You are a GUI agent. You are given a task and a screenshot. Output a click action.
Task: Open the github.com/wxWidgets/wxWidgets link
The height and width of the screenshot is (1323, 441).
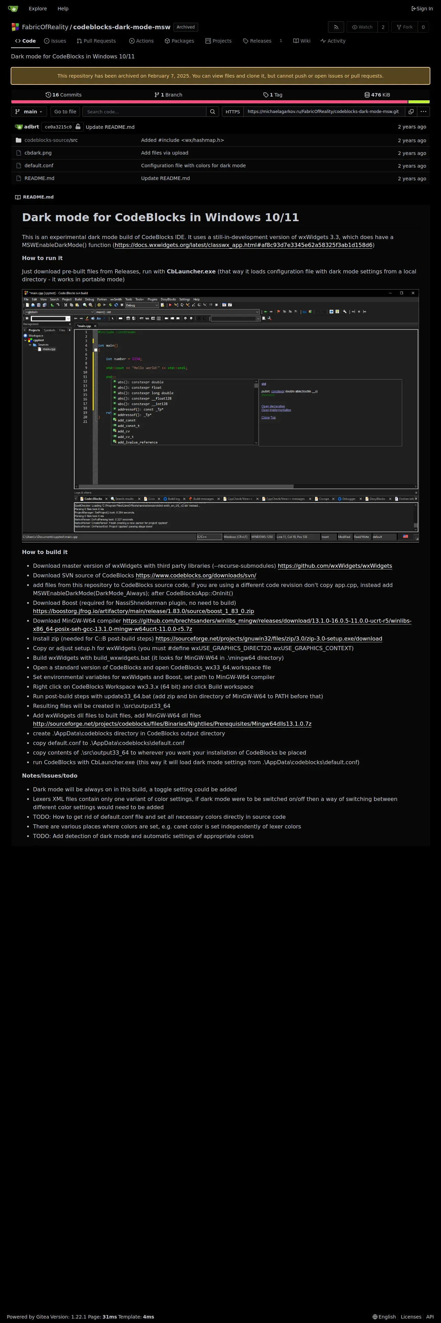coord(335,566)
